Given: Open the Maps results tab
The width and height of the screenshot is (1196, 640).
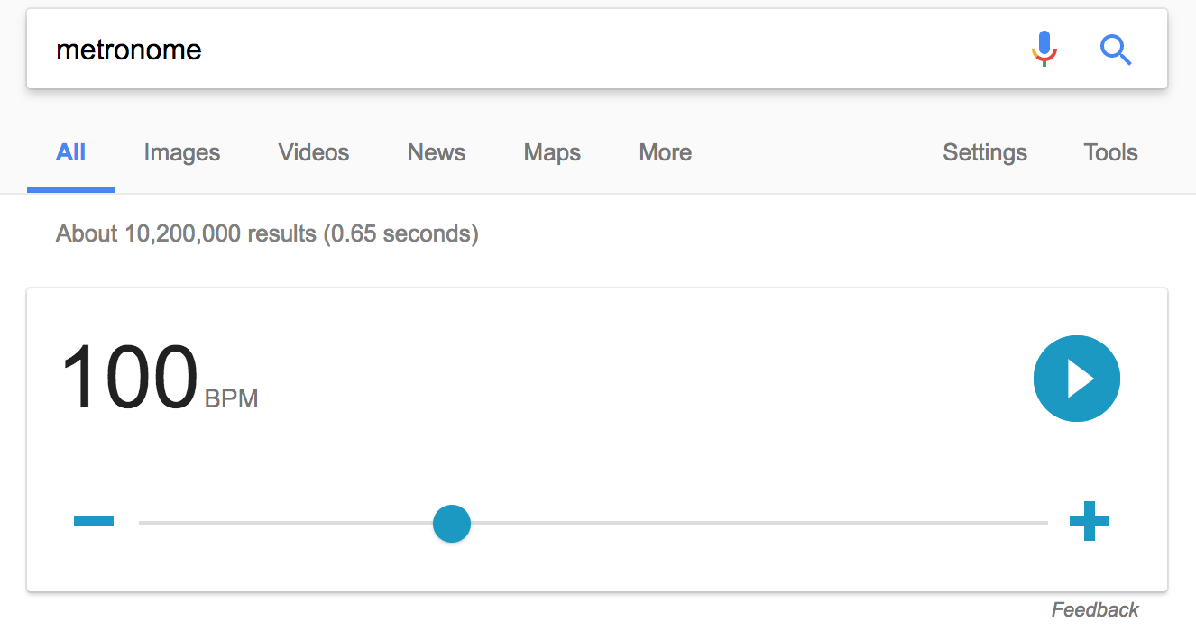Looking at the screenshot, I should (552, 152).
